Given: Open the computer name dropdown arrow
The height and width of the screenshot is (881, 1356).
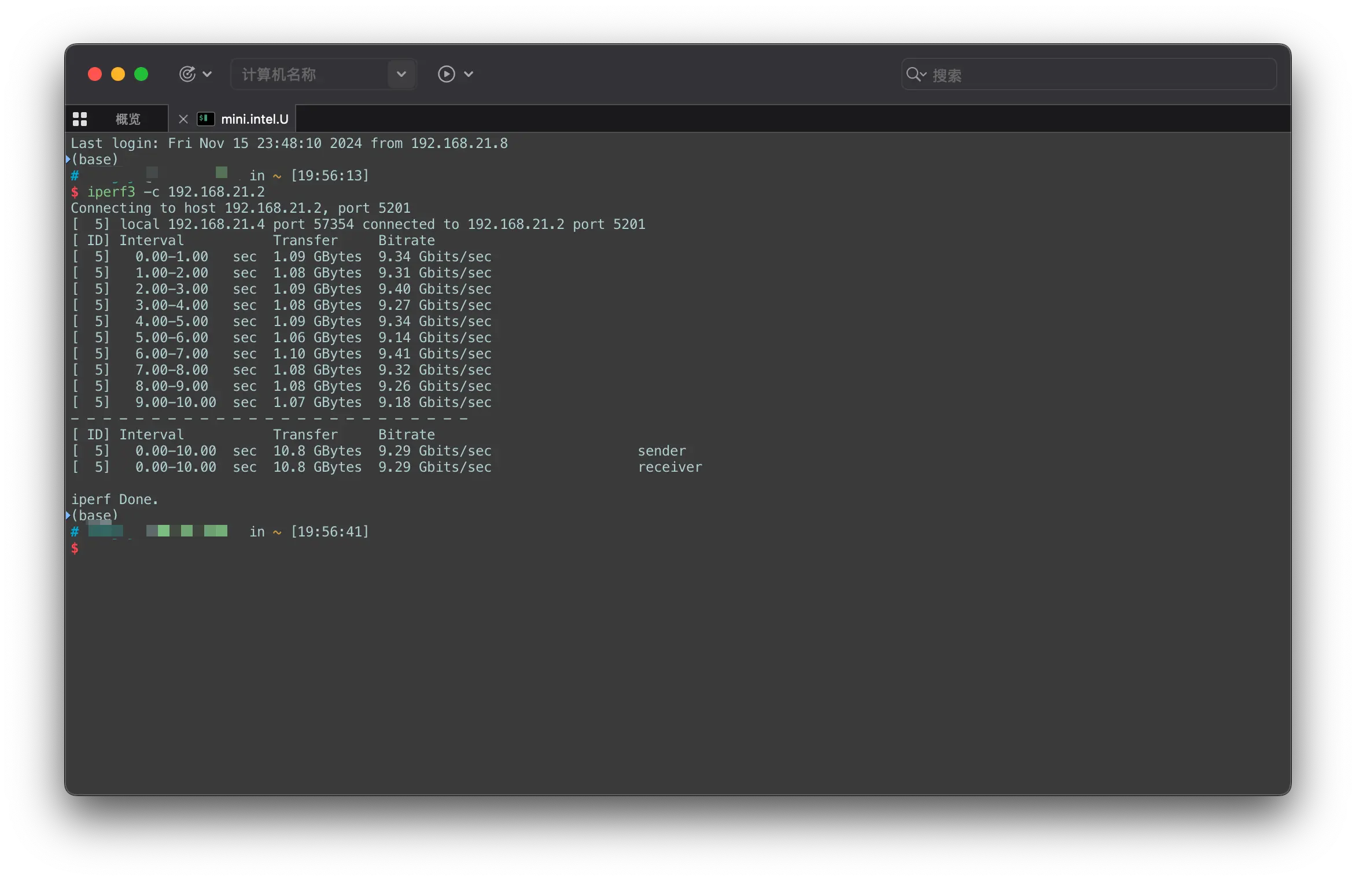Looking at the screenshot, I should coord(401,74).
